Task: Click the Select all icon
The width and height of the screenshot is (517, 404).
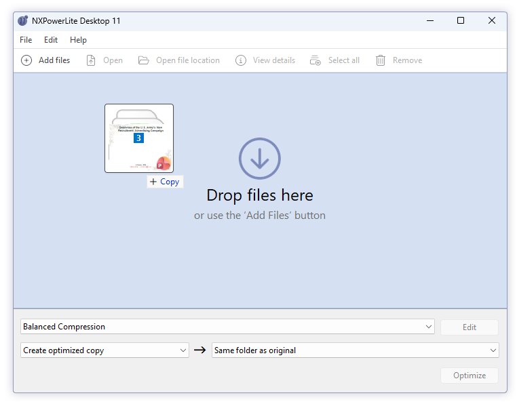Action: tap(315, 60)
